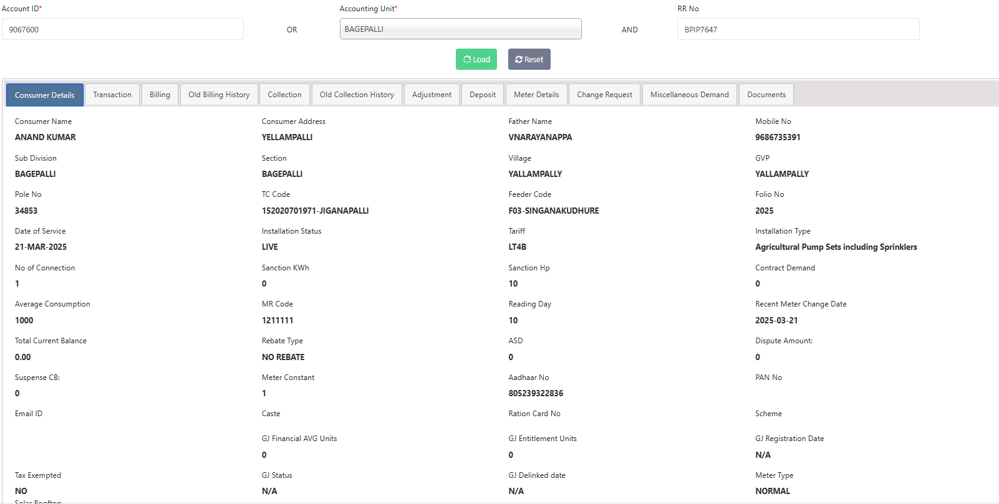Click the Load button spinner icon
Screen dimensions: 999x504
point(467,60)
